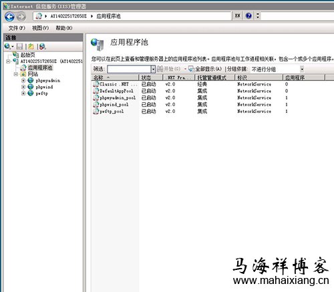This screenshot has width=334, height=292.
Task: Select 应用程序池 in the tree
Action: (40, 67)
